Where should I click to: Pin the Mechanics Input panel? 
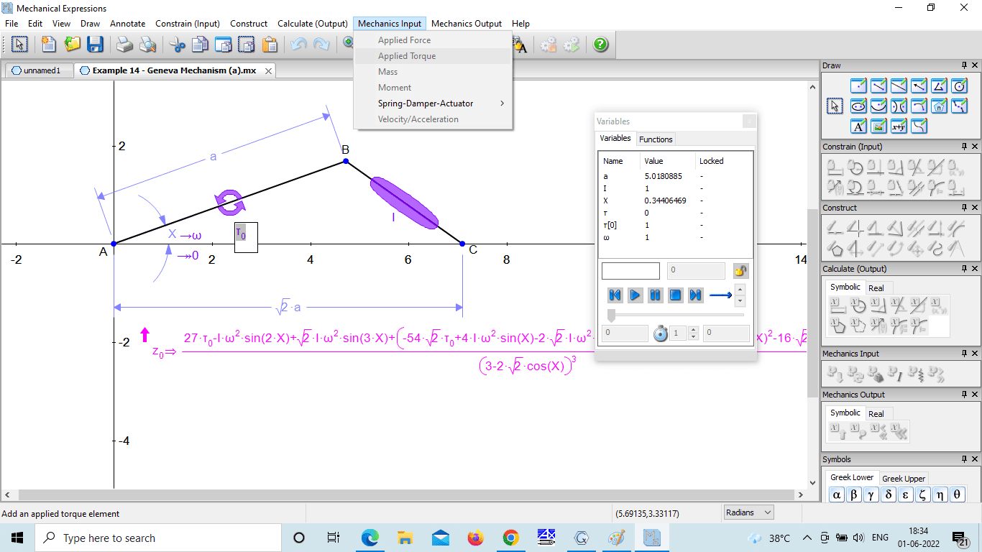click(x=964, y=354)
